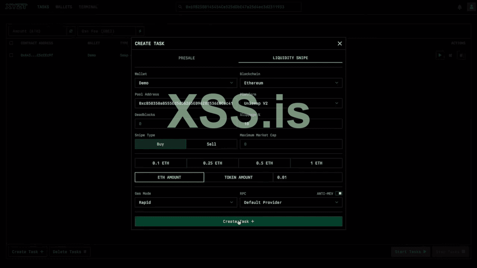
Task: Click the CONTRACT ADDRESS column header
Action: [37, 43]
